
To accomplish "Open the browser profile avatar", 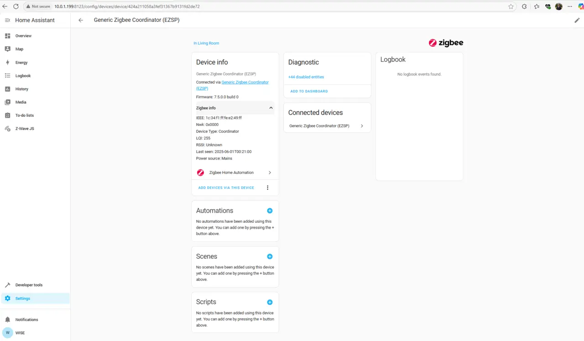I will pos(558,6).
